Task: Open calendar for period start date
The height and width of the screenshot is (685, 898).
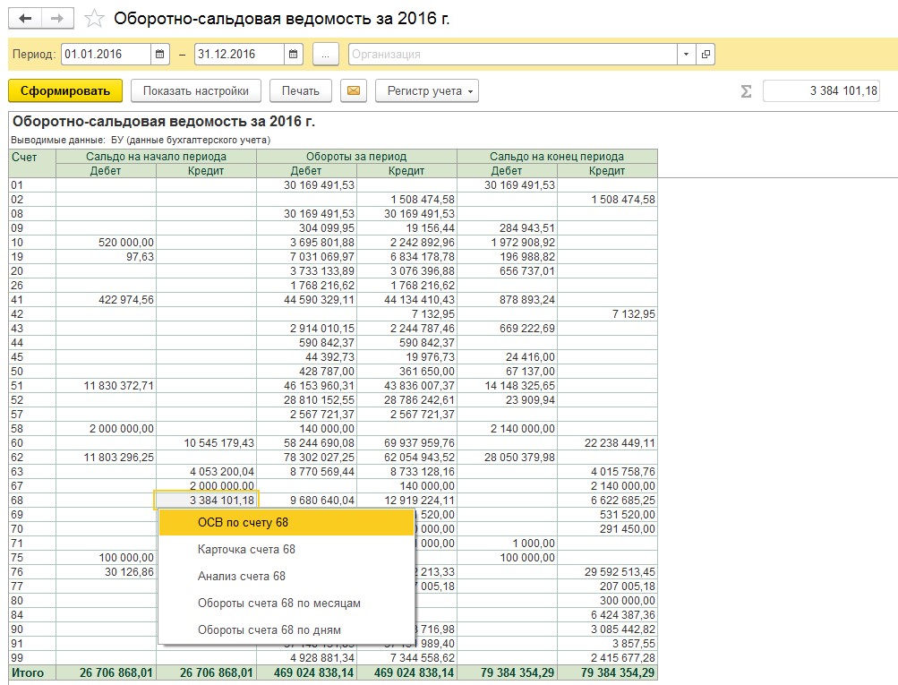Action: point(159,55)
